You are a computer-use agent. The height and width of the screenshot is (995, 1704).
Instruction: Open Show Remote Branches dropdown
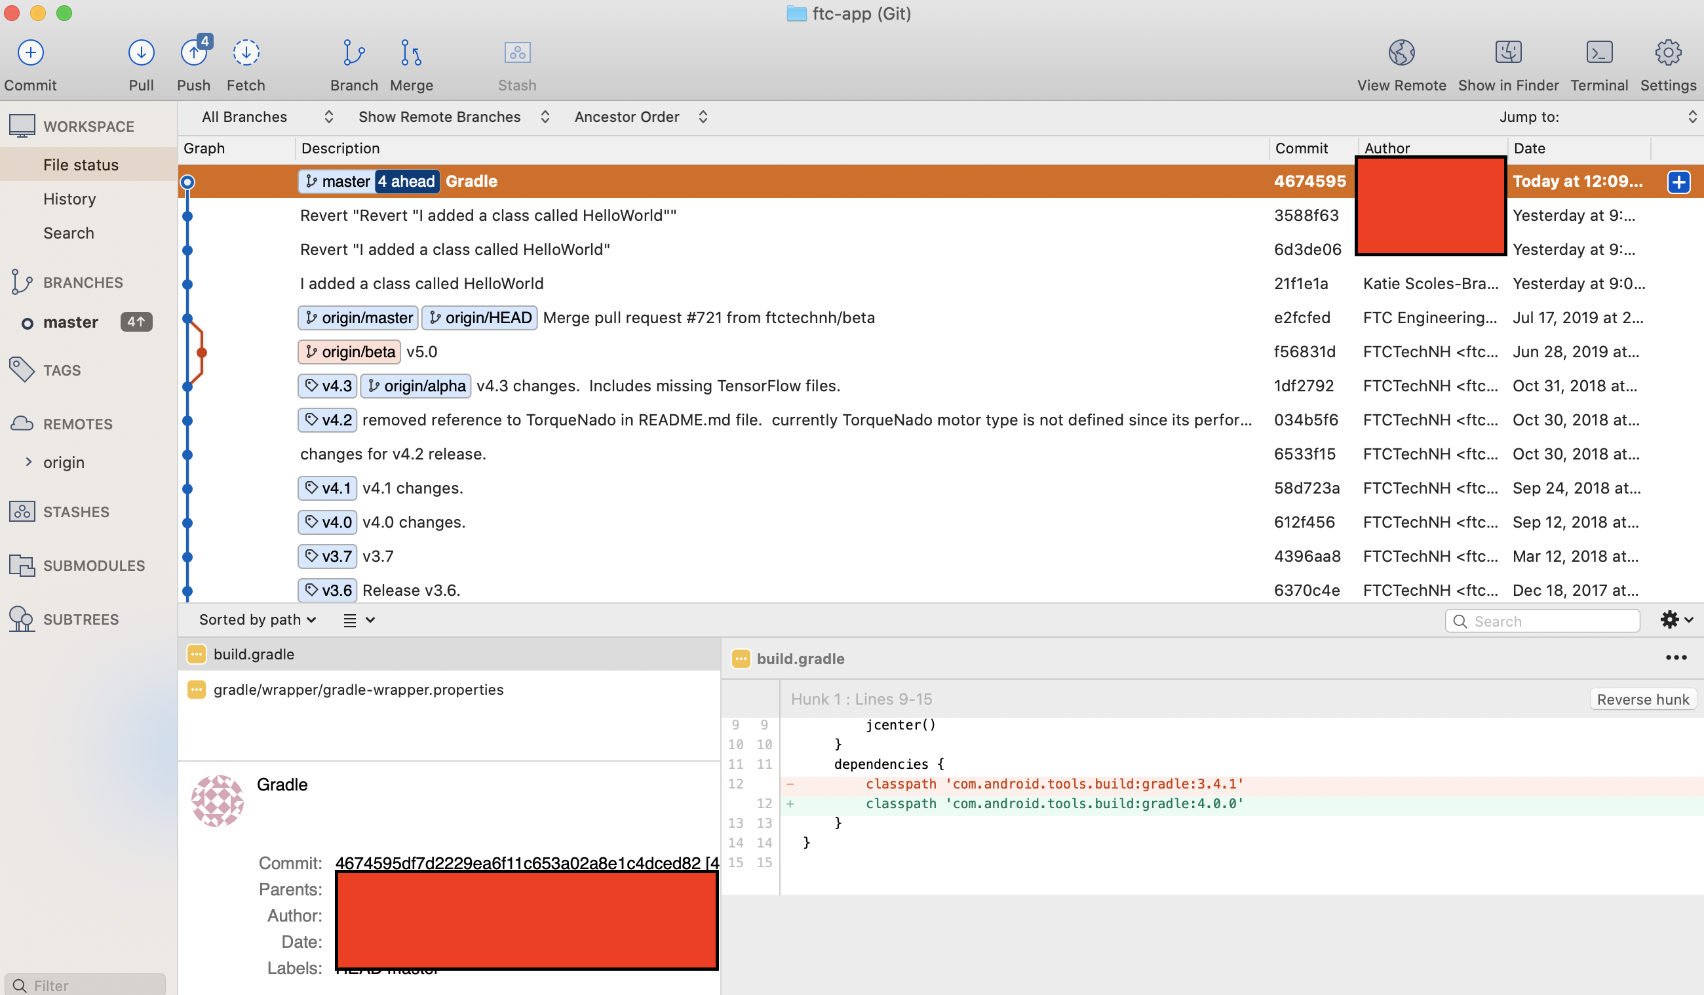coord(454,117)
